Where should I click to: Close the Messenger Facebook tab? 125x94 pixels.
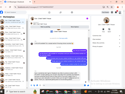(x=30, y=2)
